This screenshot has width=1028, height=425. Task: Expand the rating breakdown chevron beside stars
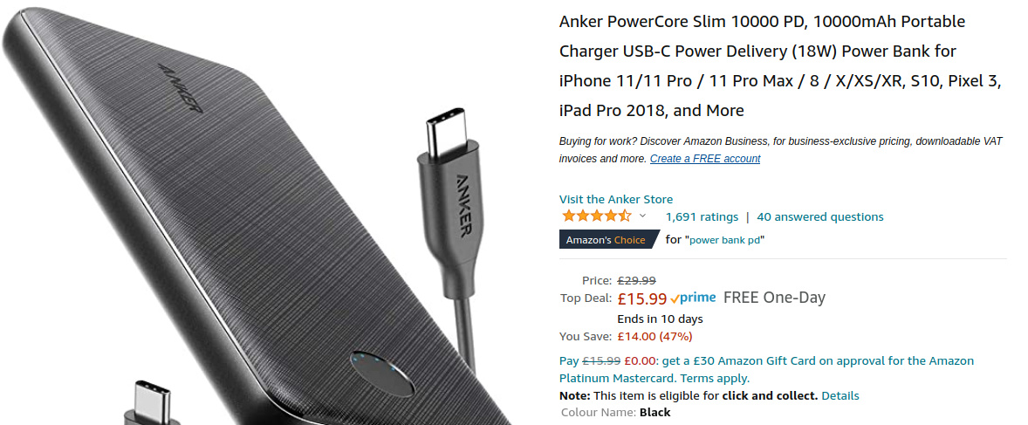pyautogui.click(x=642, y=216)
